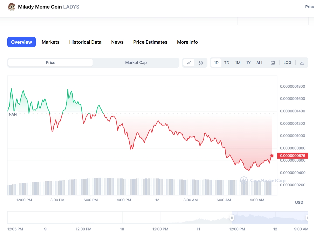Click the 12:00 PM main chart time label
Screen dimensions: 314x232
click(x=24, y=200)
